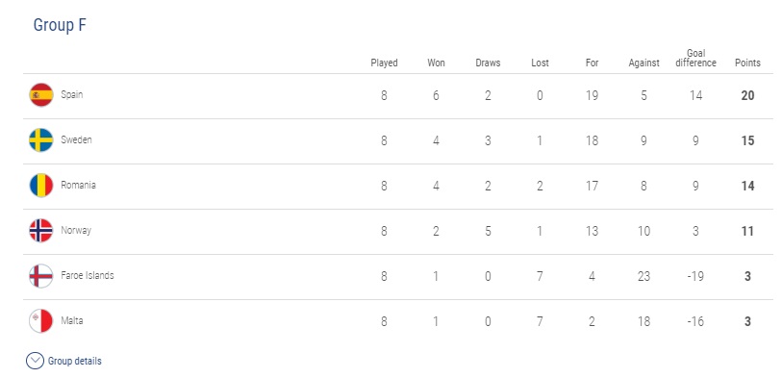Click the Malta flag icon

pyautogui.click(x=41, y=321)
